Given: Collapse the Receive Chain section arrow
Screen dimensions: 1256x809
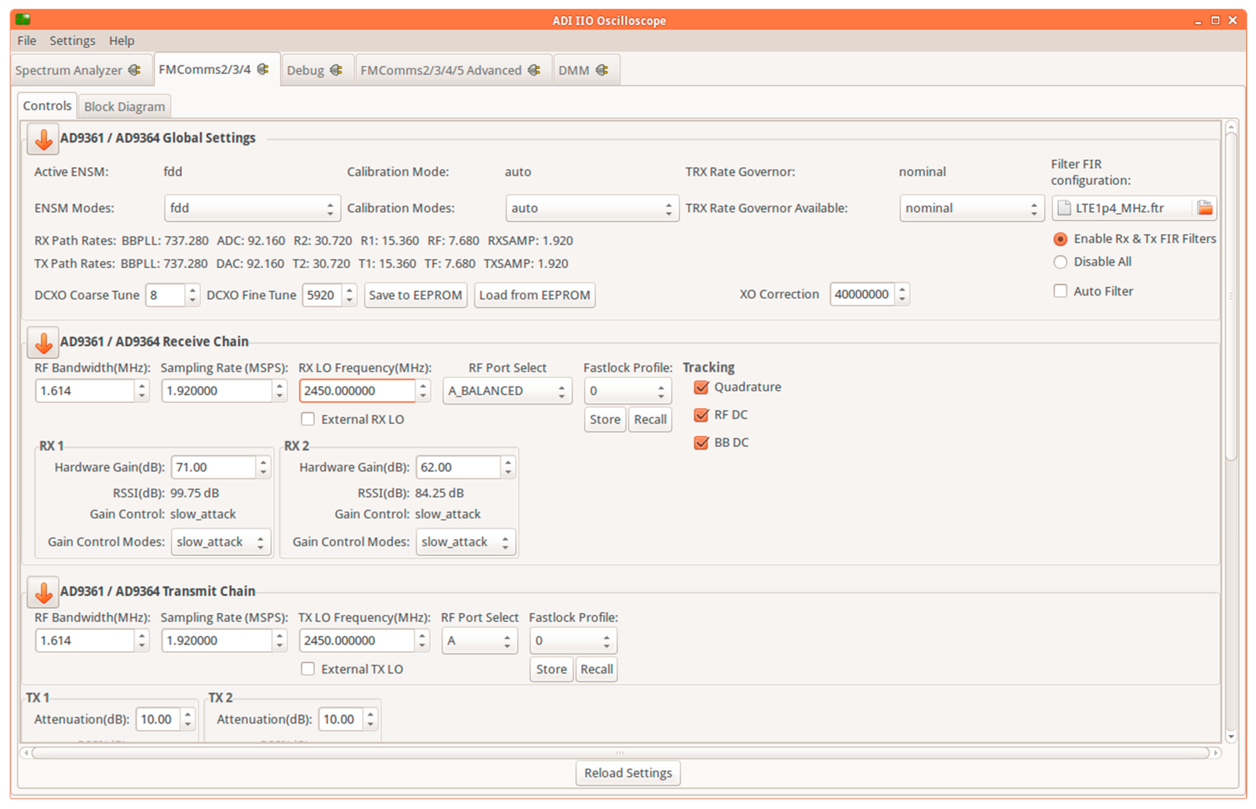Looking at the screenshot, I should click(x=43, y=343).
